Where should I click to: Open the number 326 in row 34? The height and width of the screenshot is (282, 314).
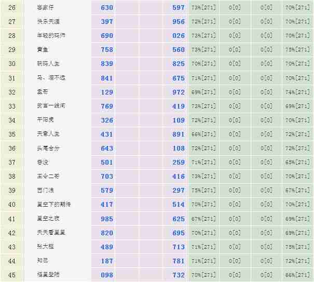tap(107, 120)
